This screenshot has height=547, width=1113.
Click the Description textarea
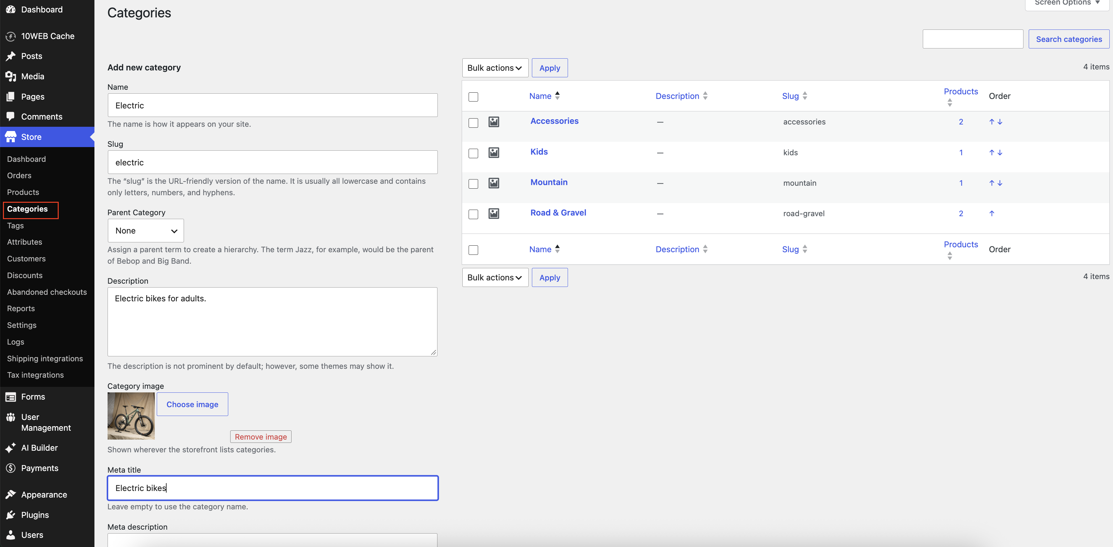273,322
